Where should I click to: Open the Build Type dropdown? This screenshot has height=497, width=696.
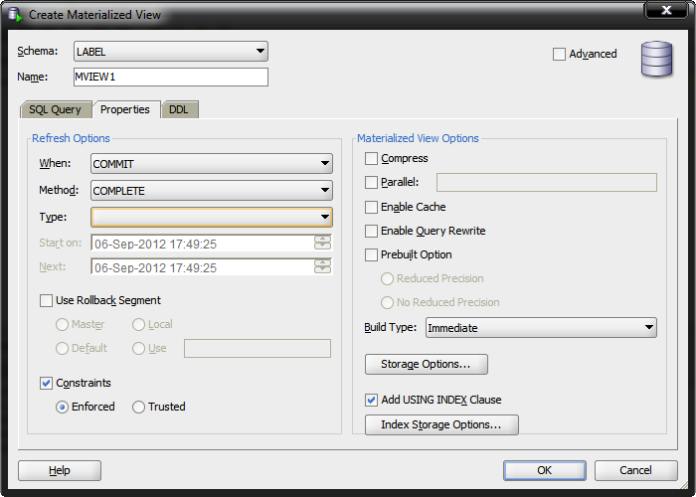[540, 328]
